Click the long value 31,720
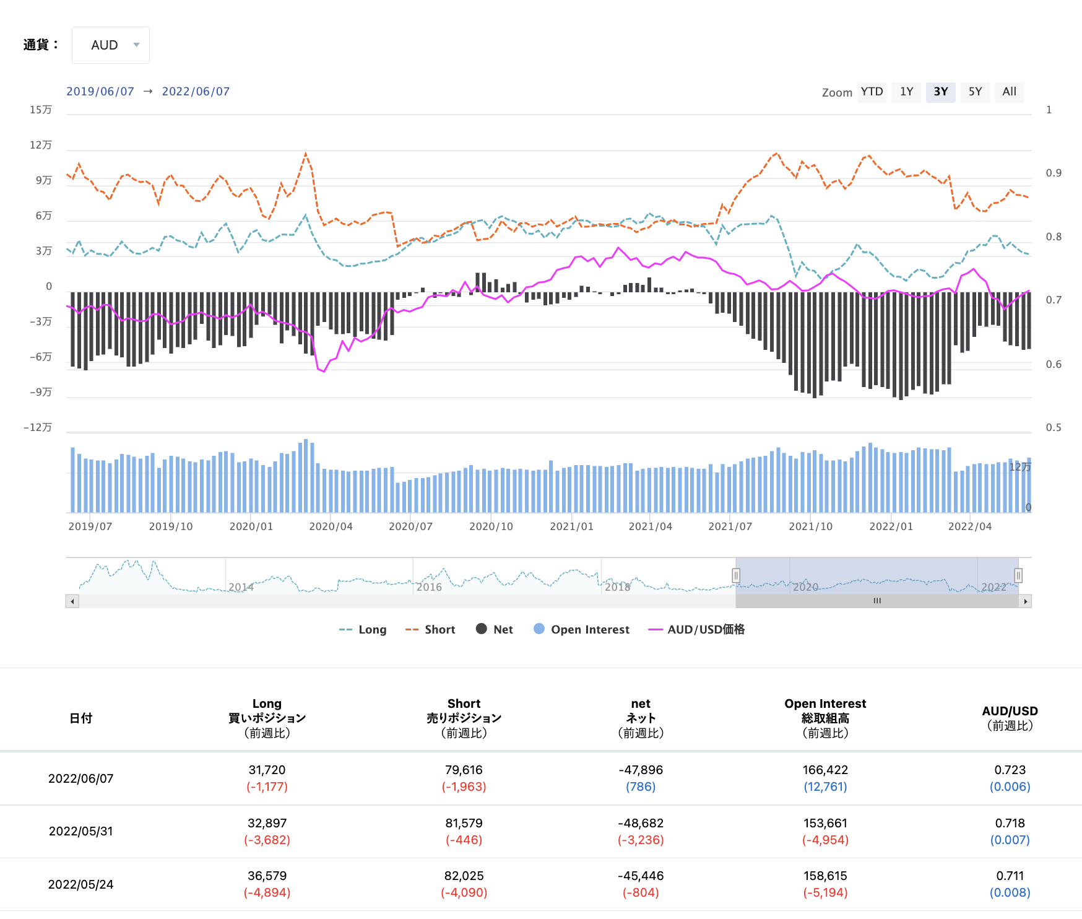The height and width of the screenshot is (919, 1082). [x=267, y=770]
